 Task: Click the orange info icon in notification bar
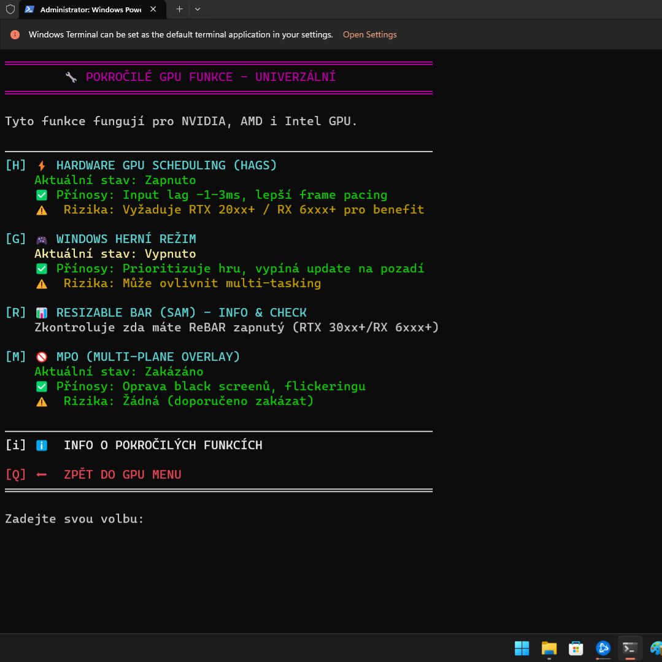click(x=15, y=35)
